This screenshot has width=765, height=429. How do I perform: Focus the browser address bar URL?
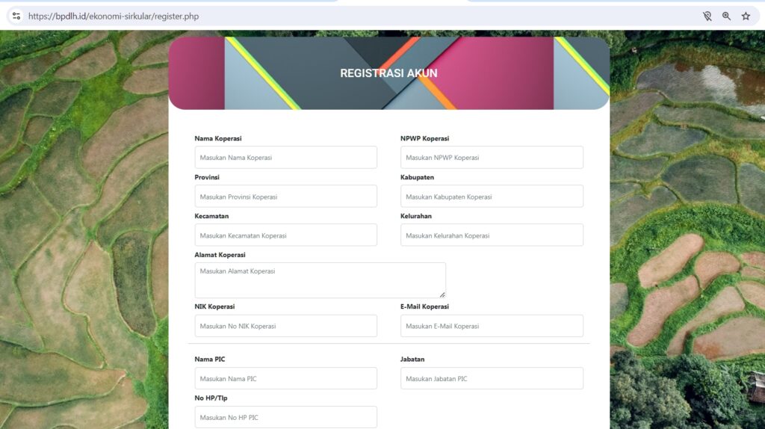point(114,16)
